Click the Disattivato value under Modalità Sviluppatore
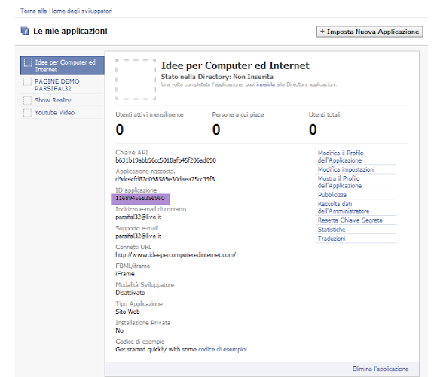The width and height of the screenshot is (434, 377). [130, 293]
